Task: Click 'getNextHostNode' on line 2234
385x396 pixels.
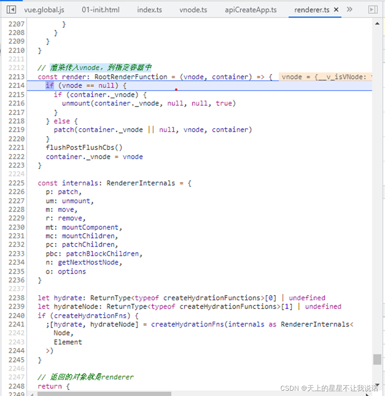Action: click(88, 263)
